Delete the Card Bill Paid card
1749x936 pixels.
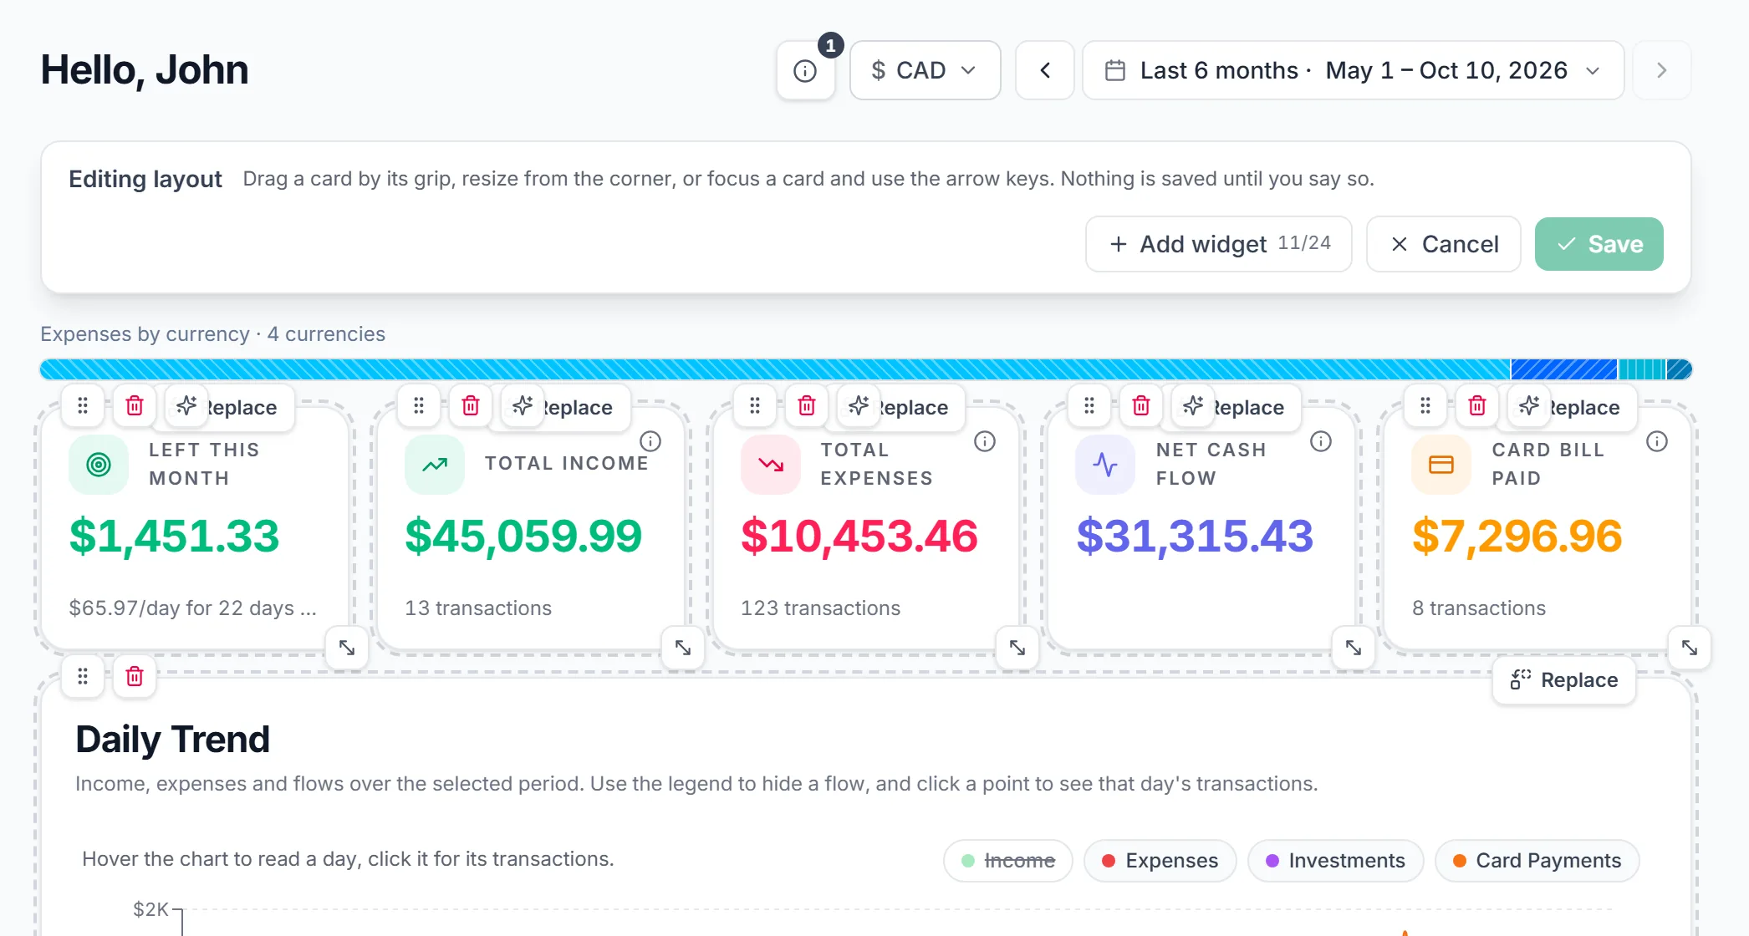coord(1477,406)
